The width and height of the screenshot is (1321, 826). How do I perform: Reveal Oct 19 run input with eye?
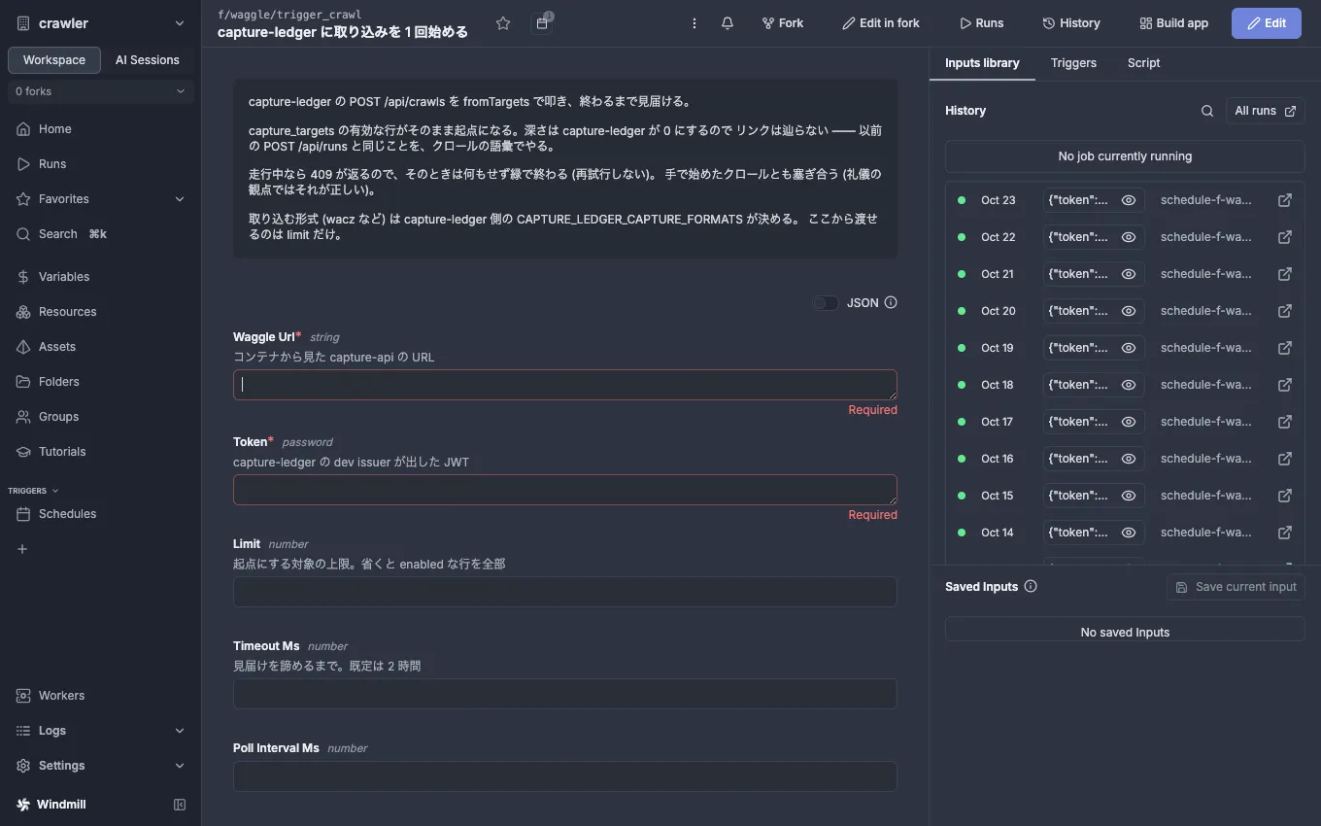1129,348
